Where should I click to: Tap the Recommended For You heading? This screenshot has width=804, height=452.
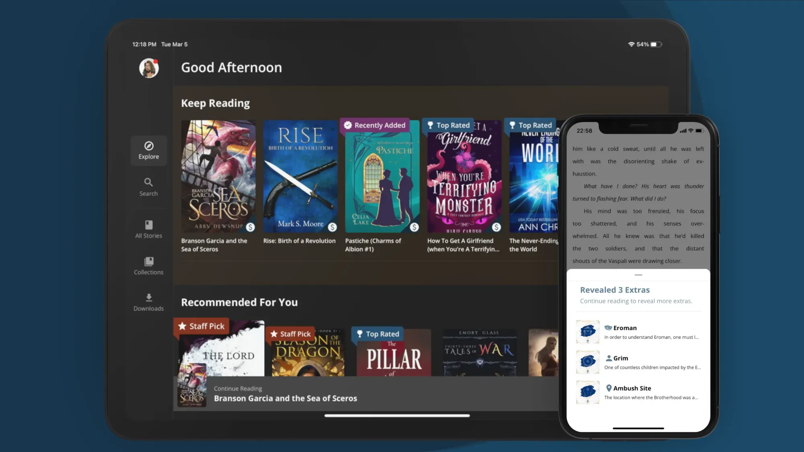[x=239, y=302]
